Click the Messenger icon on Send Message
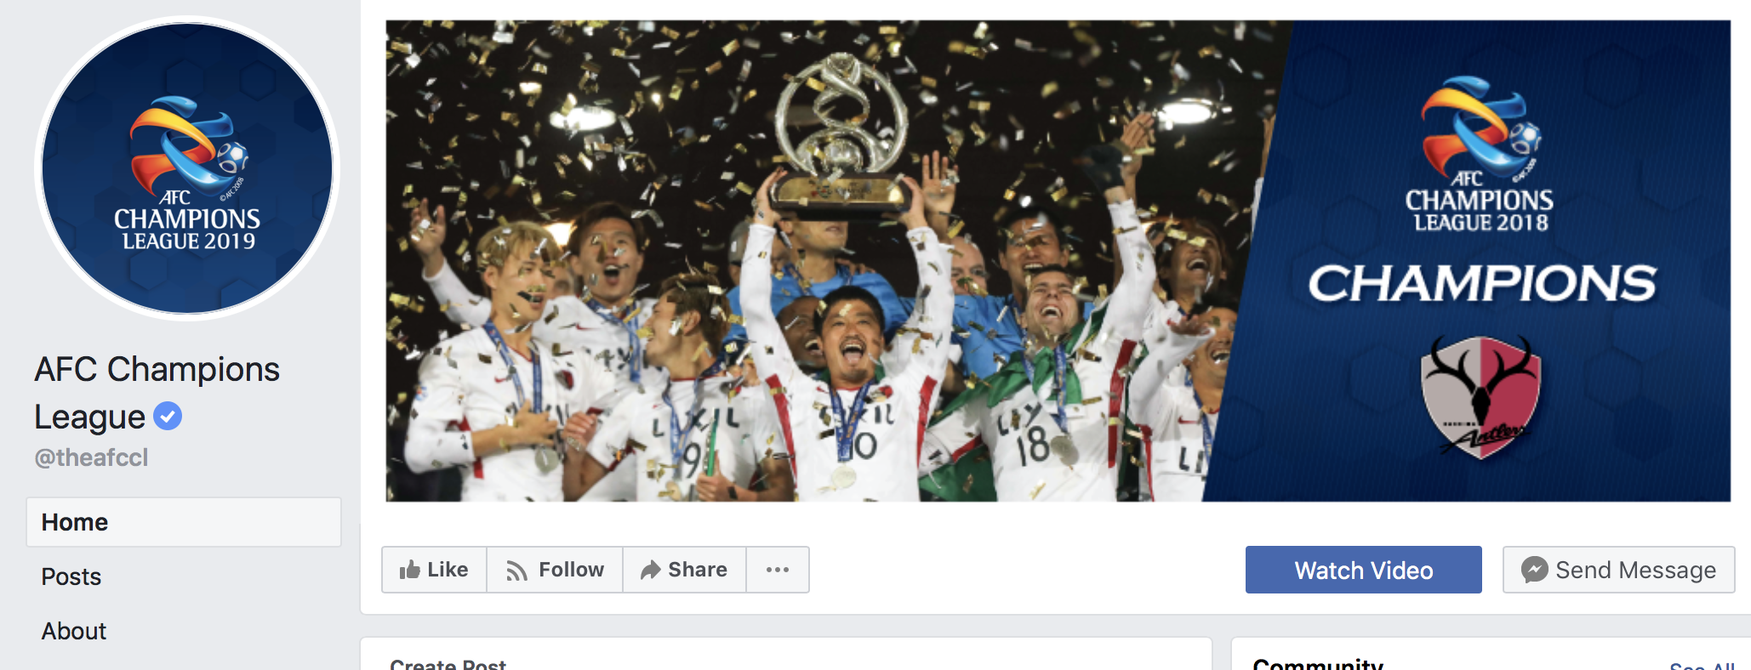Viewport: 1751px width, 670px height. 1534,570
